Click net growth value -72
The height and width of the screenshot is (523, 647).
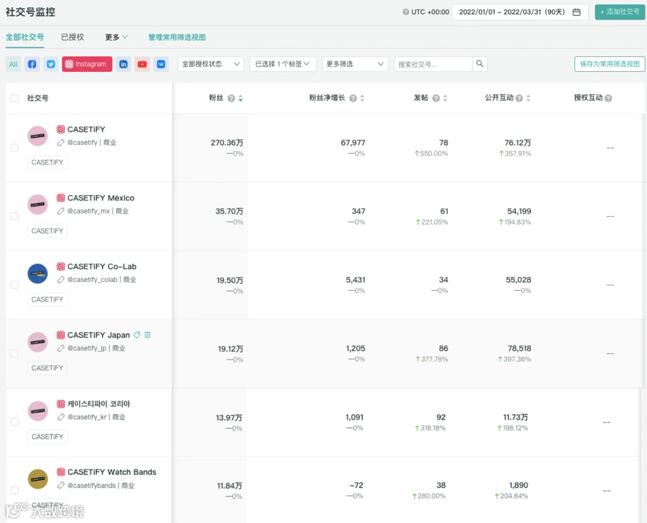356,485
